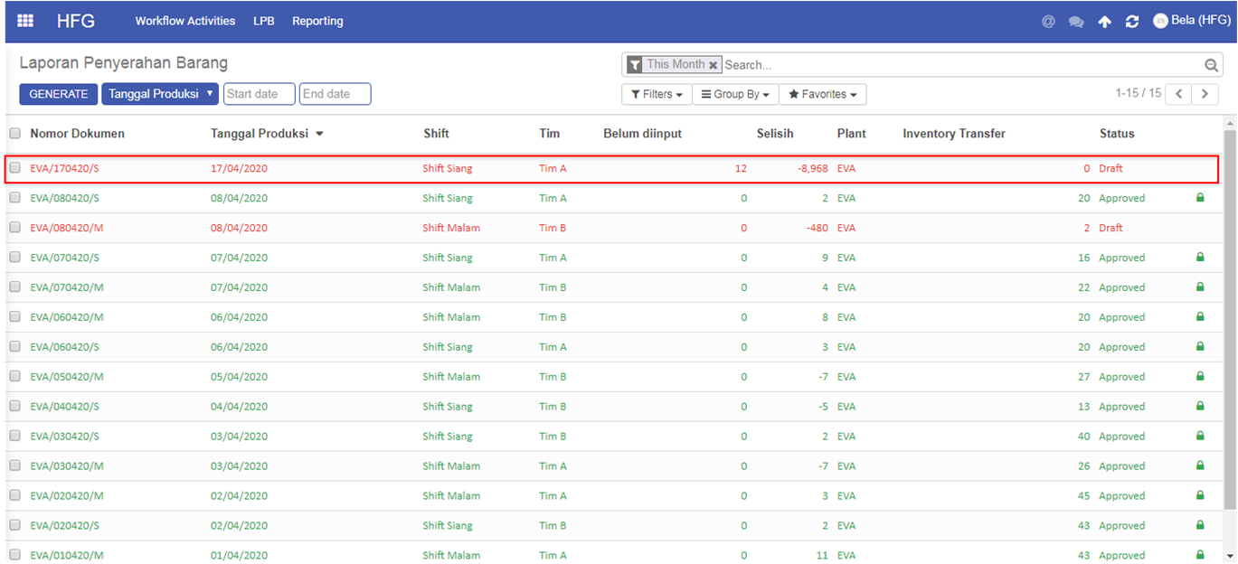Open the chat conversations icon
Screen dimensions: 1238x564
(x=1076, y=22)
